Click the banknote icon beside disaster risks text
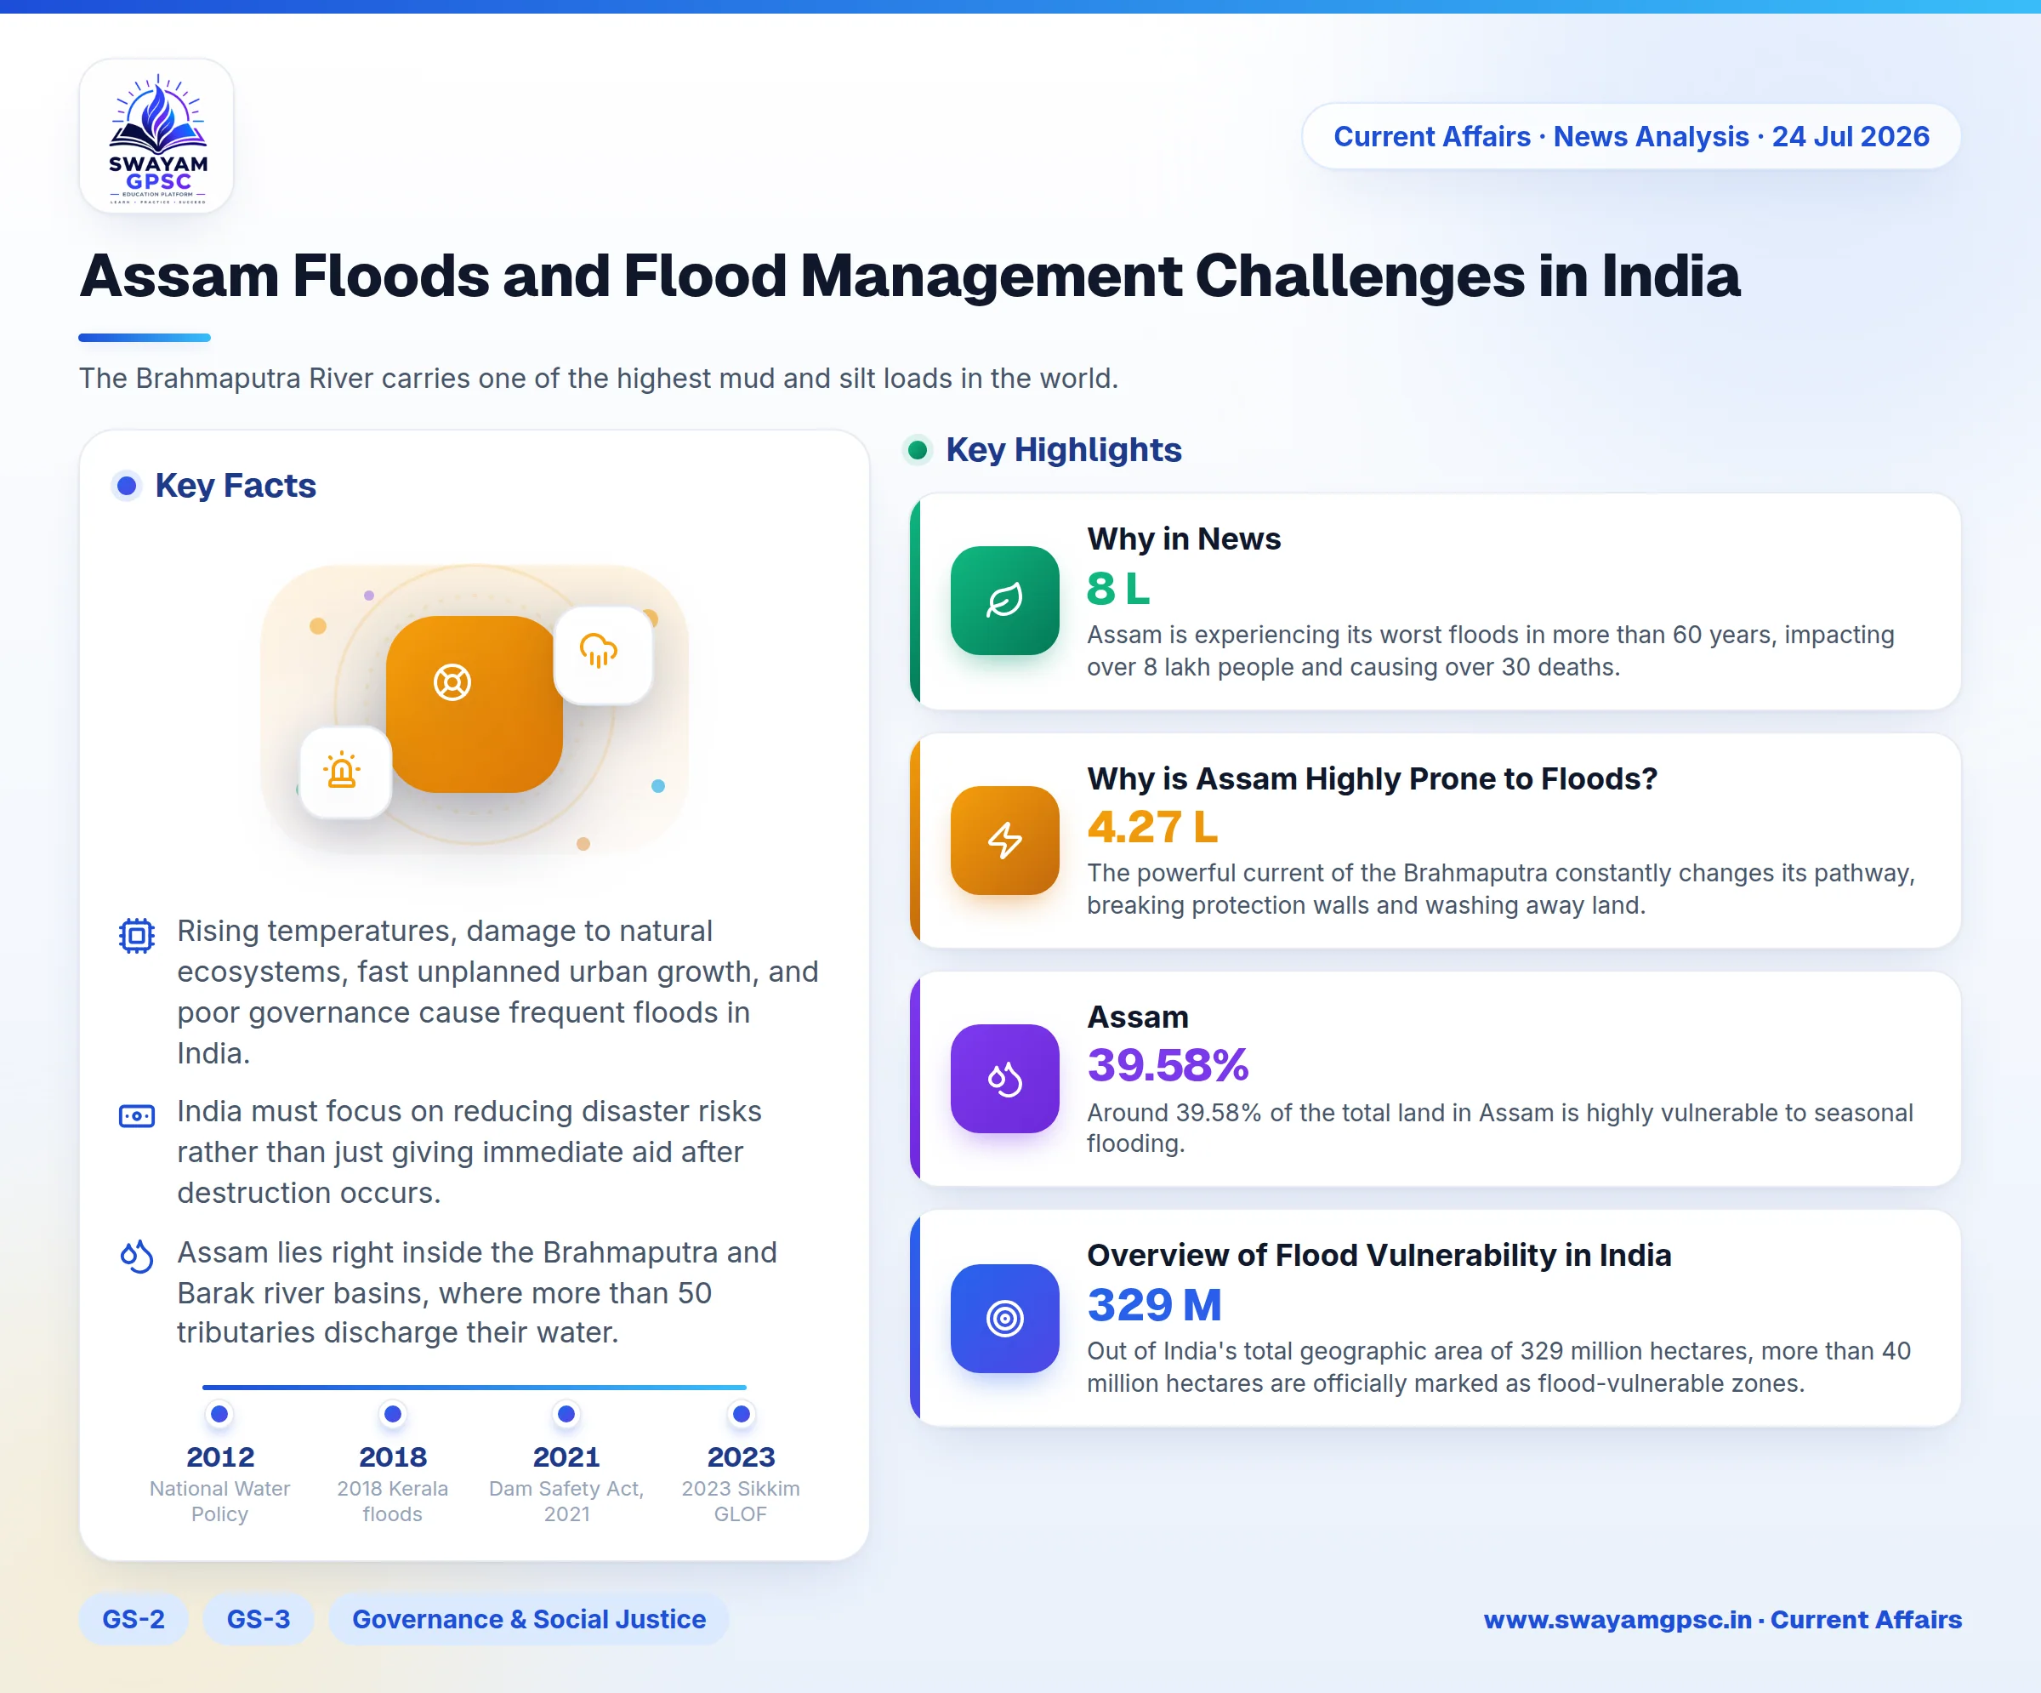Image resolution: width=2041 pixels, height=1693 pixels. pos(137,1115)
